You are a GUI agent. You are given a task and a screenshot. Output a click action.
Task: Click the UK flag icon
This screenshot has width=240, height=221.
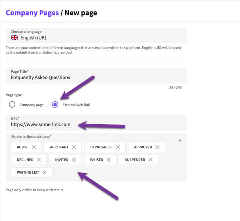click(14, 37)
